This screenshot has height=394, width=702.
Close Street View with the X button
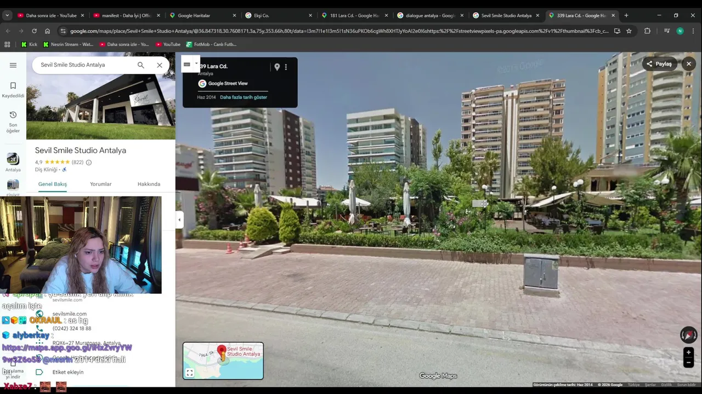point(689,64)
